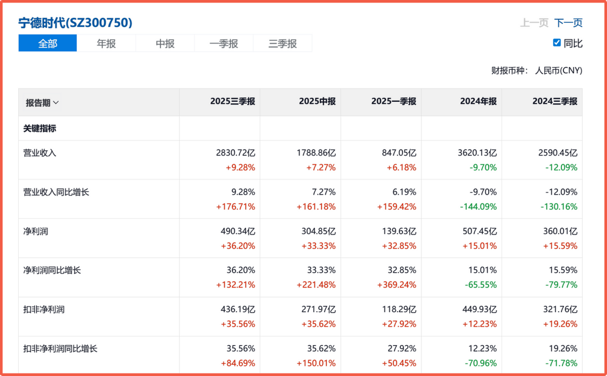Select the 一季报 tab

point(224,44)
